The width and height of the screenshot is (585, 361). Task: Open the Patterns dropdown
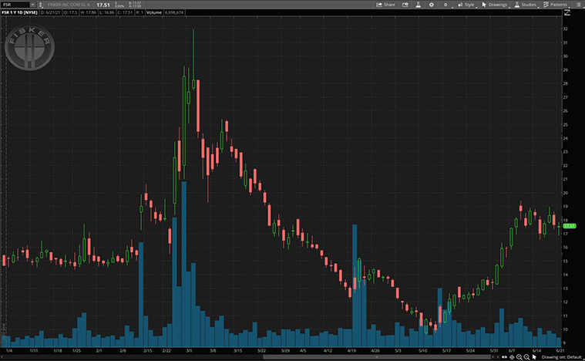[x=555, y=5]
